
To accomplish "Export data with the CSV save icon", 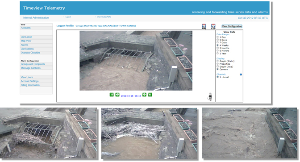I will 213,26.
